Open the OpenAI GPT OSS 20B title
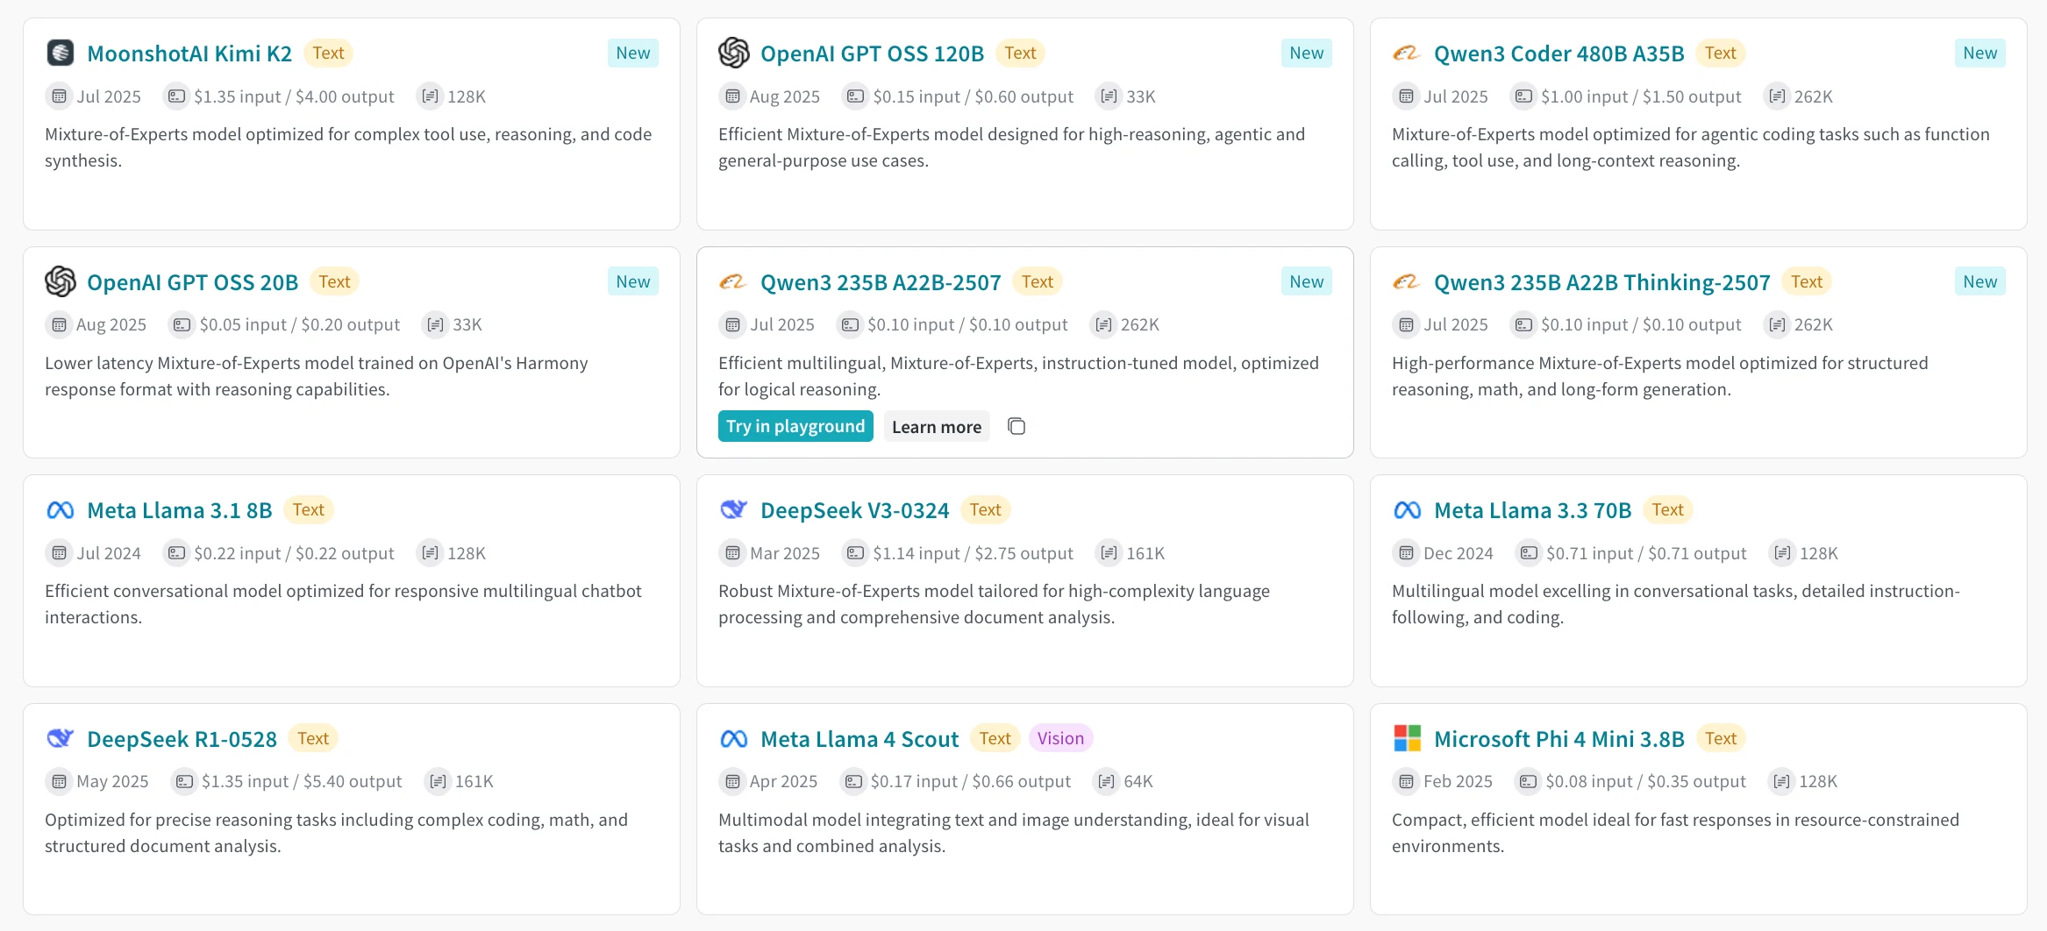The height and width of the screenshot is (931, 2047). pos(192,282)
